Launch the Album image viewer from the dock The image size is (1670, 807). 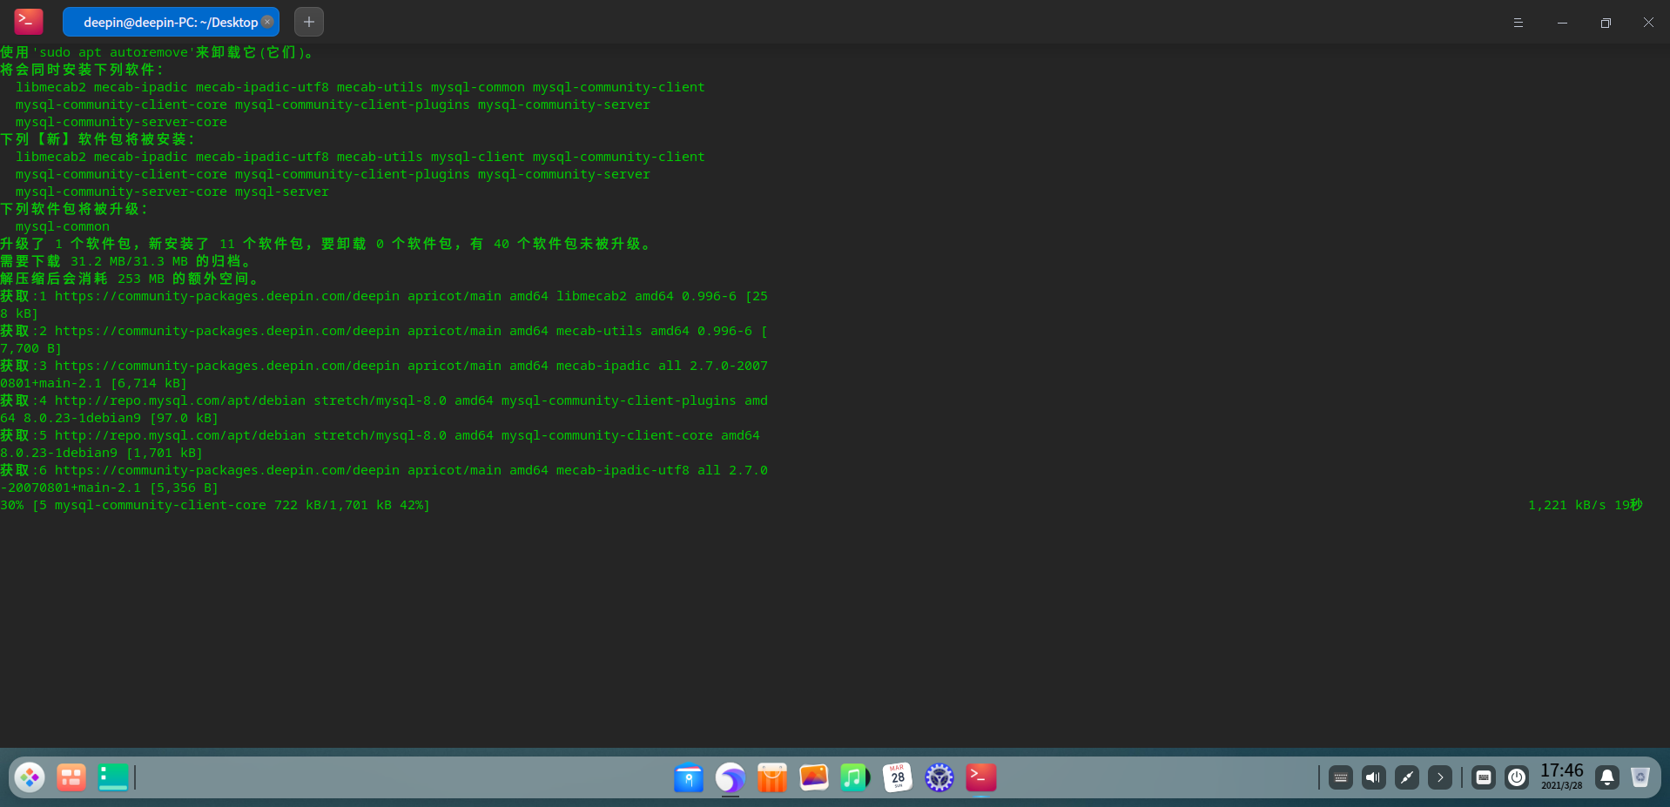(x=814, y=777)
